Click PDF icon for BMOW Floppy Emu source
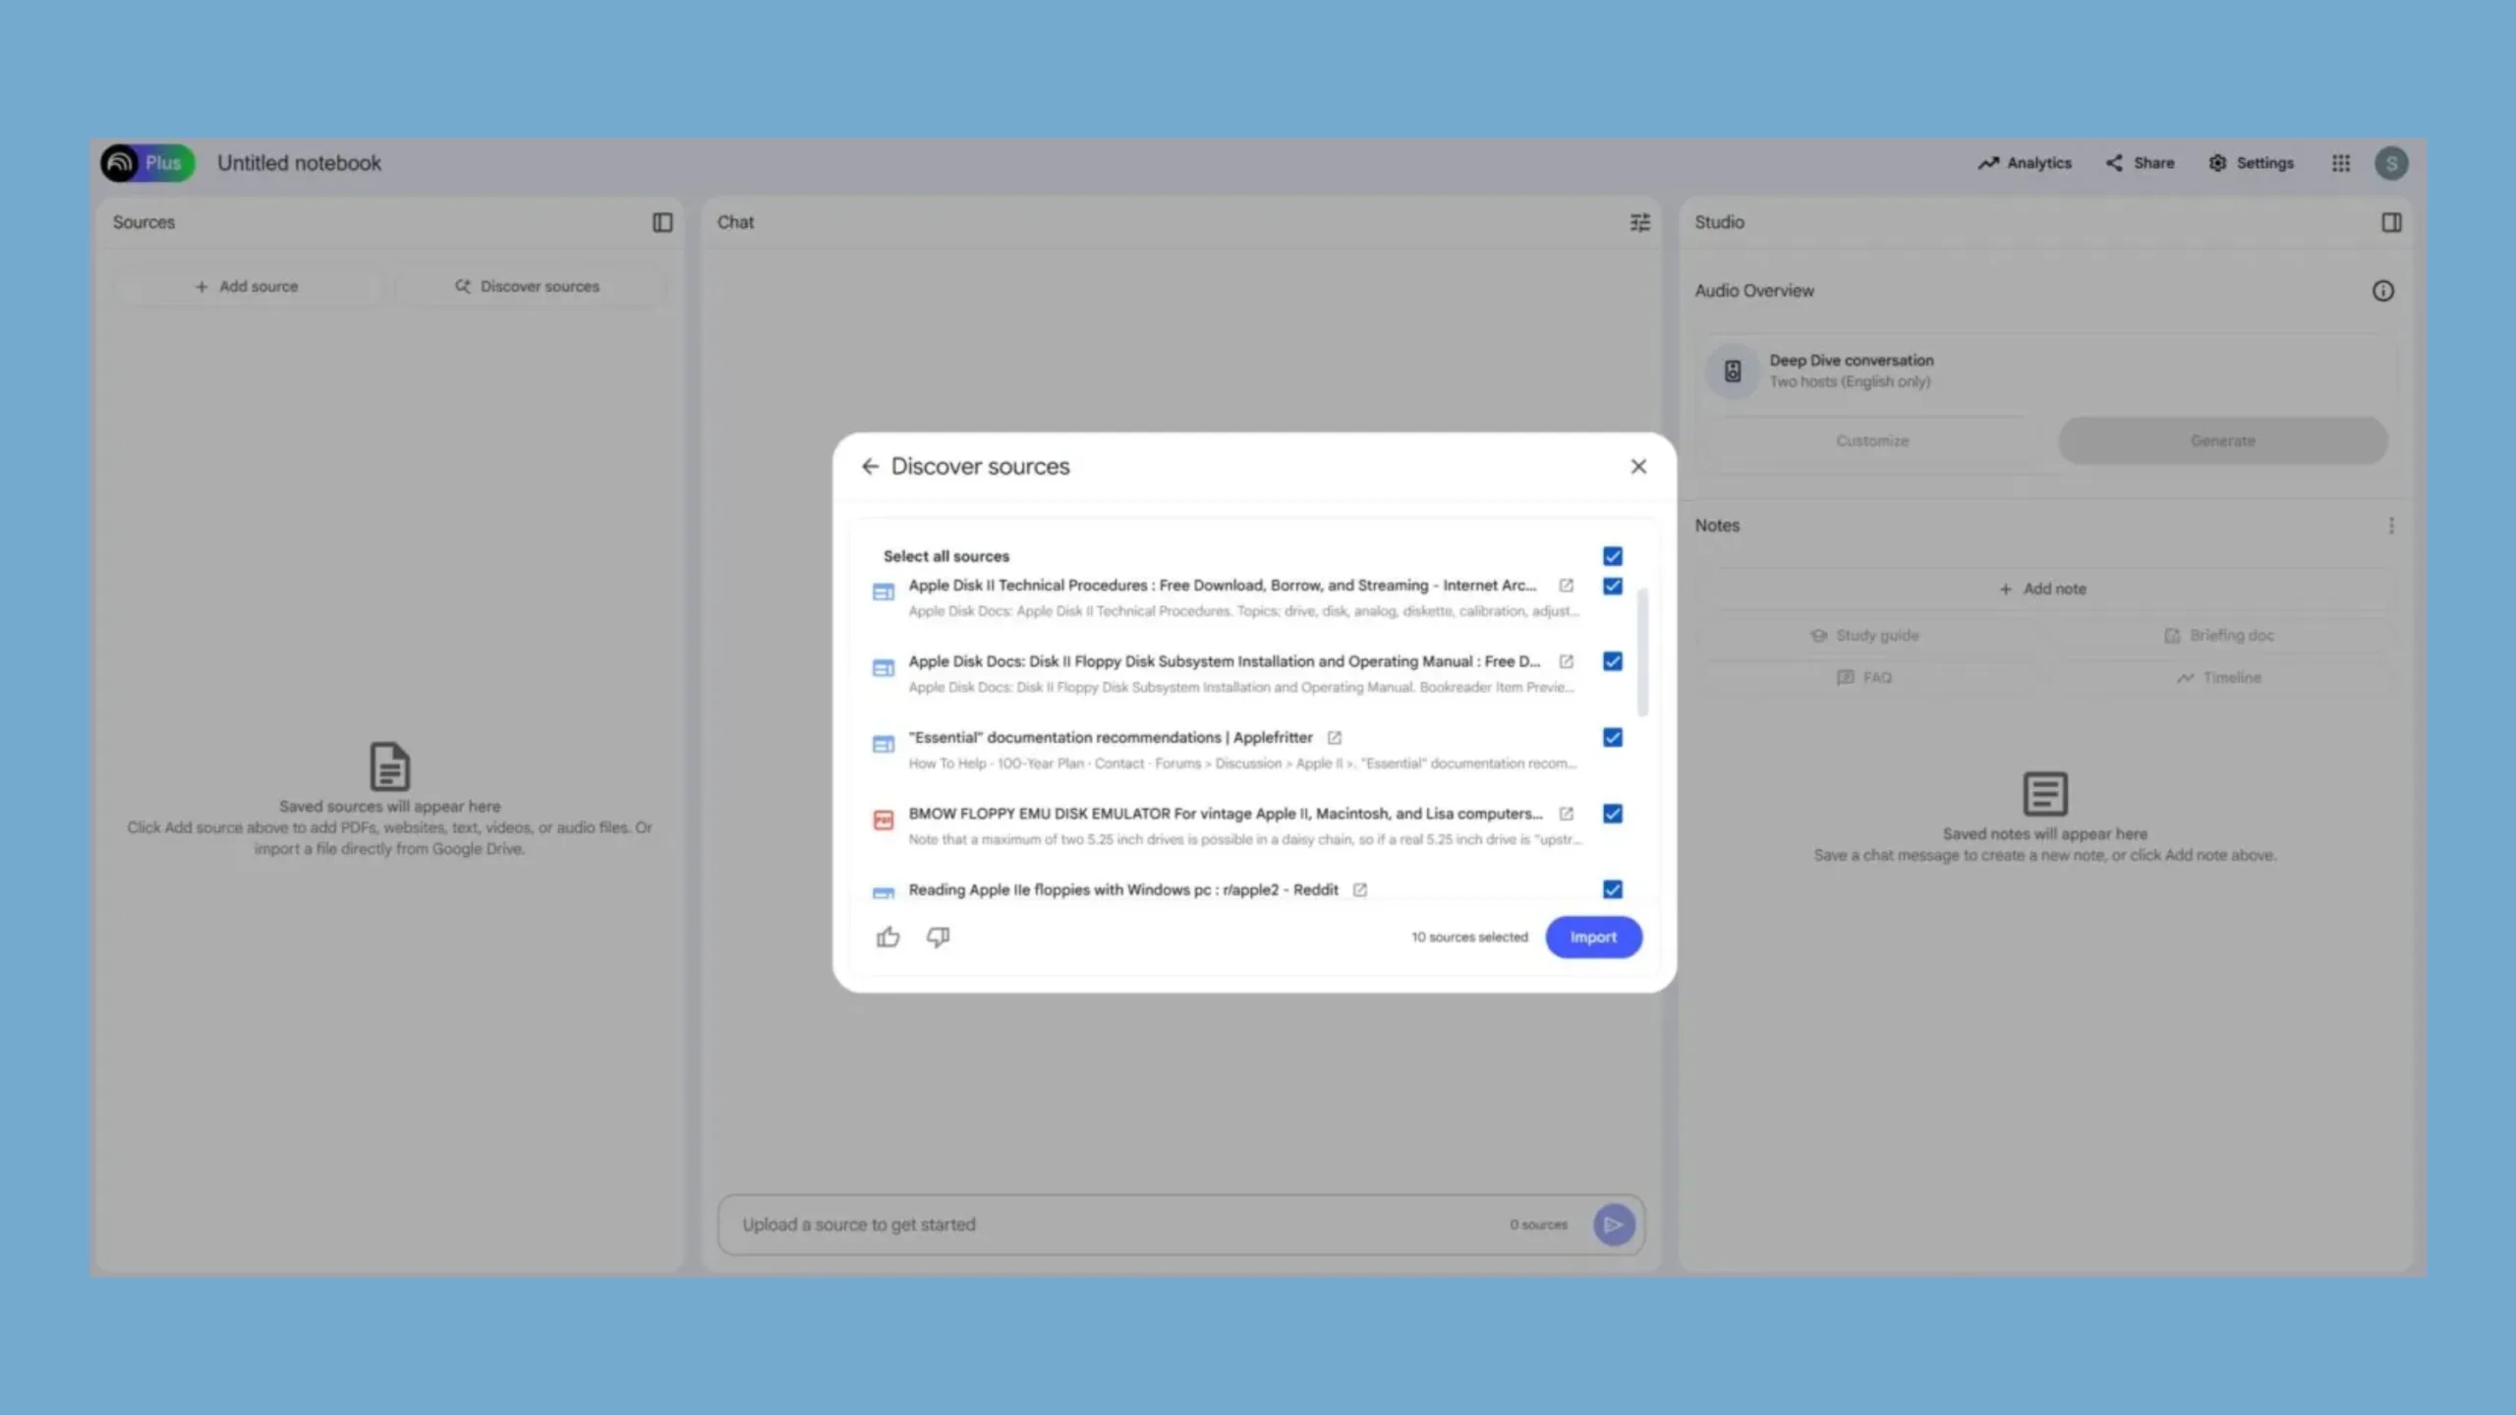The width and height of the screenshot is (2516, 1415). (x=884, y=821)
